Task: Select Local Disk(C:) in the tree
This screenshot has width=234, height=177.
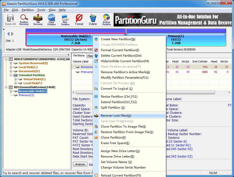Action: tap(28, 67)
